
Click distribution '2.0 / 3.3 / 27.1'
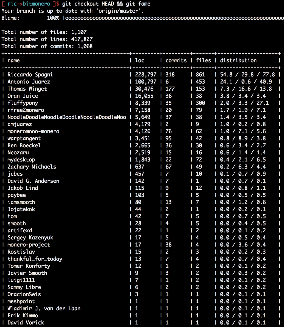tap(245, 103)
